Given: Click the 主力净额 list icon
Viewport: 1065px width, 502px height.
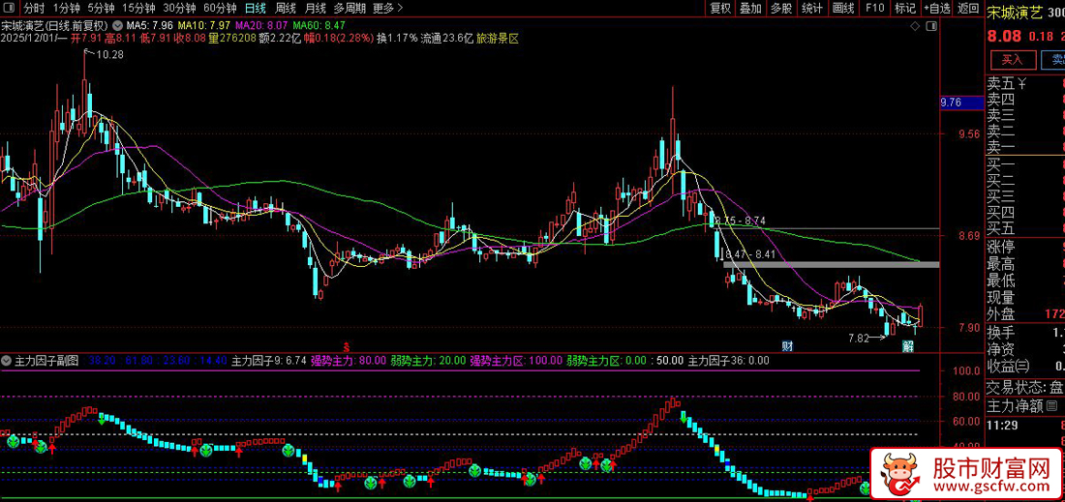Looking at the screenshot, I should click(x=1051, y=405).
